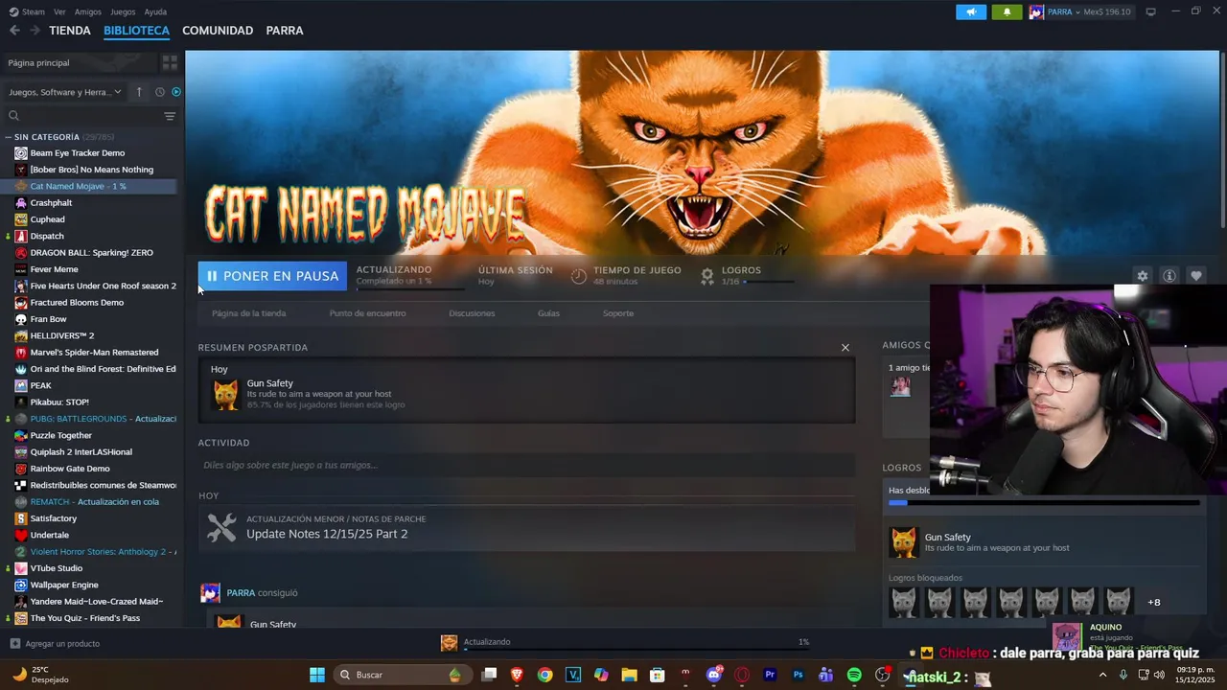Click the Gun Safety achievement cat icon in summary

[225, 395]
